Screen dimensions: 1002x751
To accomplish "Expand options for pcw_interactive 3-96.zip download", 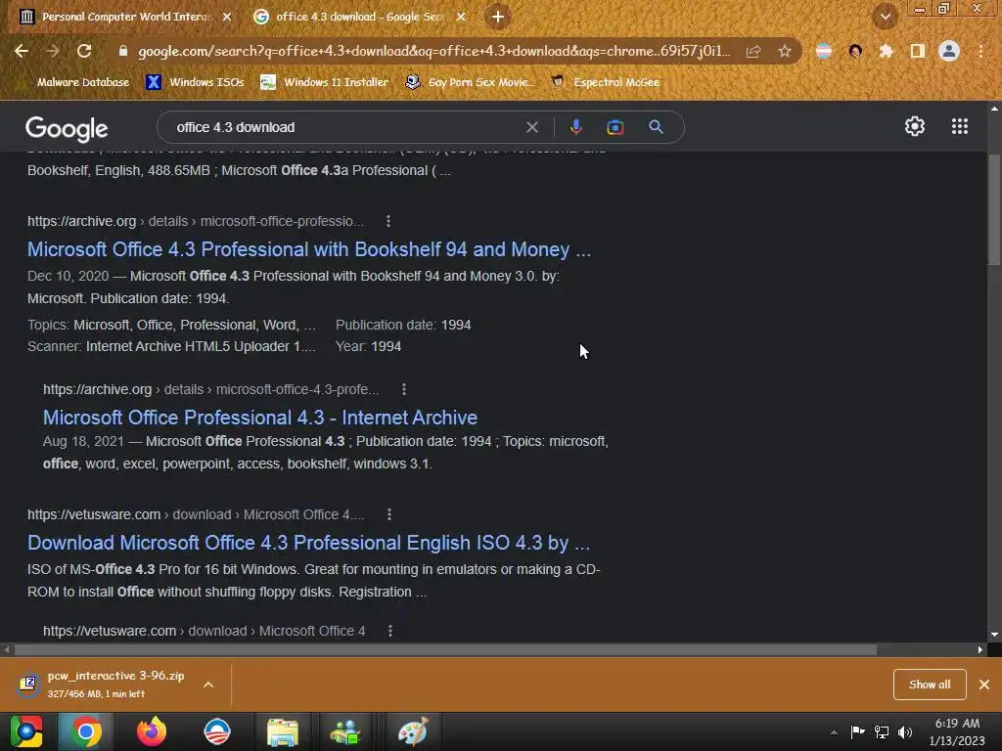I will tap(208, 685).
